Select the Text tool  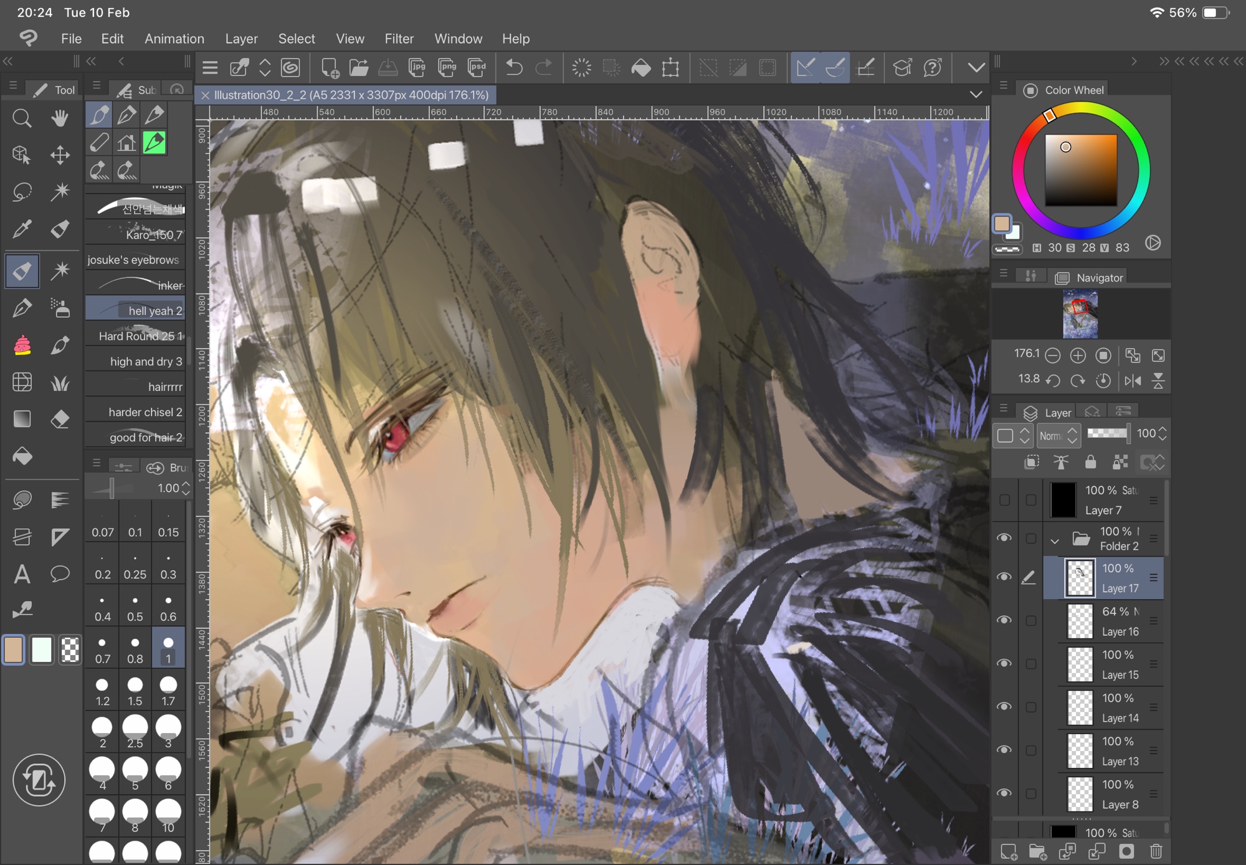[22, 574]
